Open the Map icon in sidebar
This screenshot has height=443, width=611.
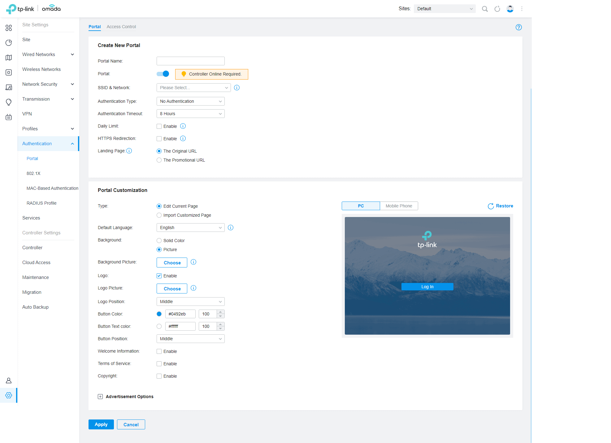click(9, 58)
